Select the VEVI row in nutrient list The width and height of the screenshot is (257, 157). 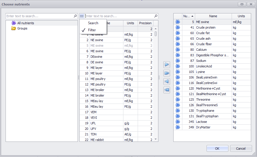116,118
